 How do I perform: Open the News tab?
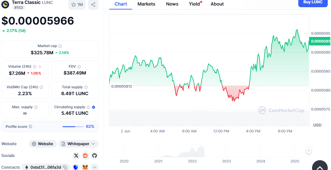[172, 4]
